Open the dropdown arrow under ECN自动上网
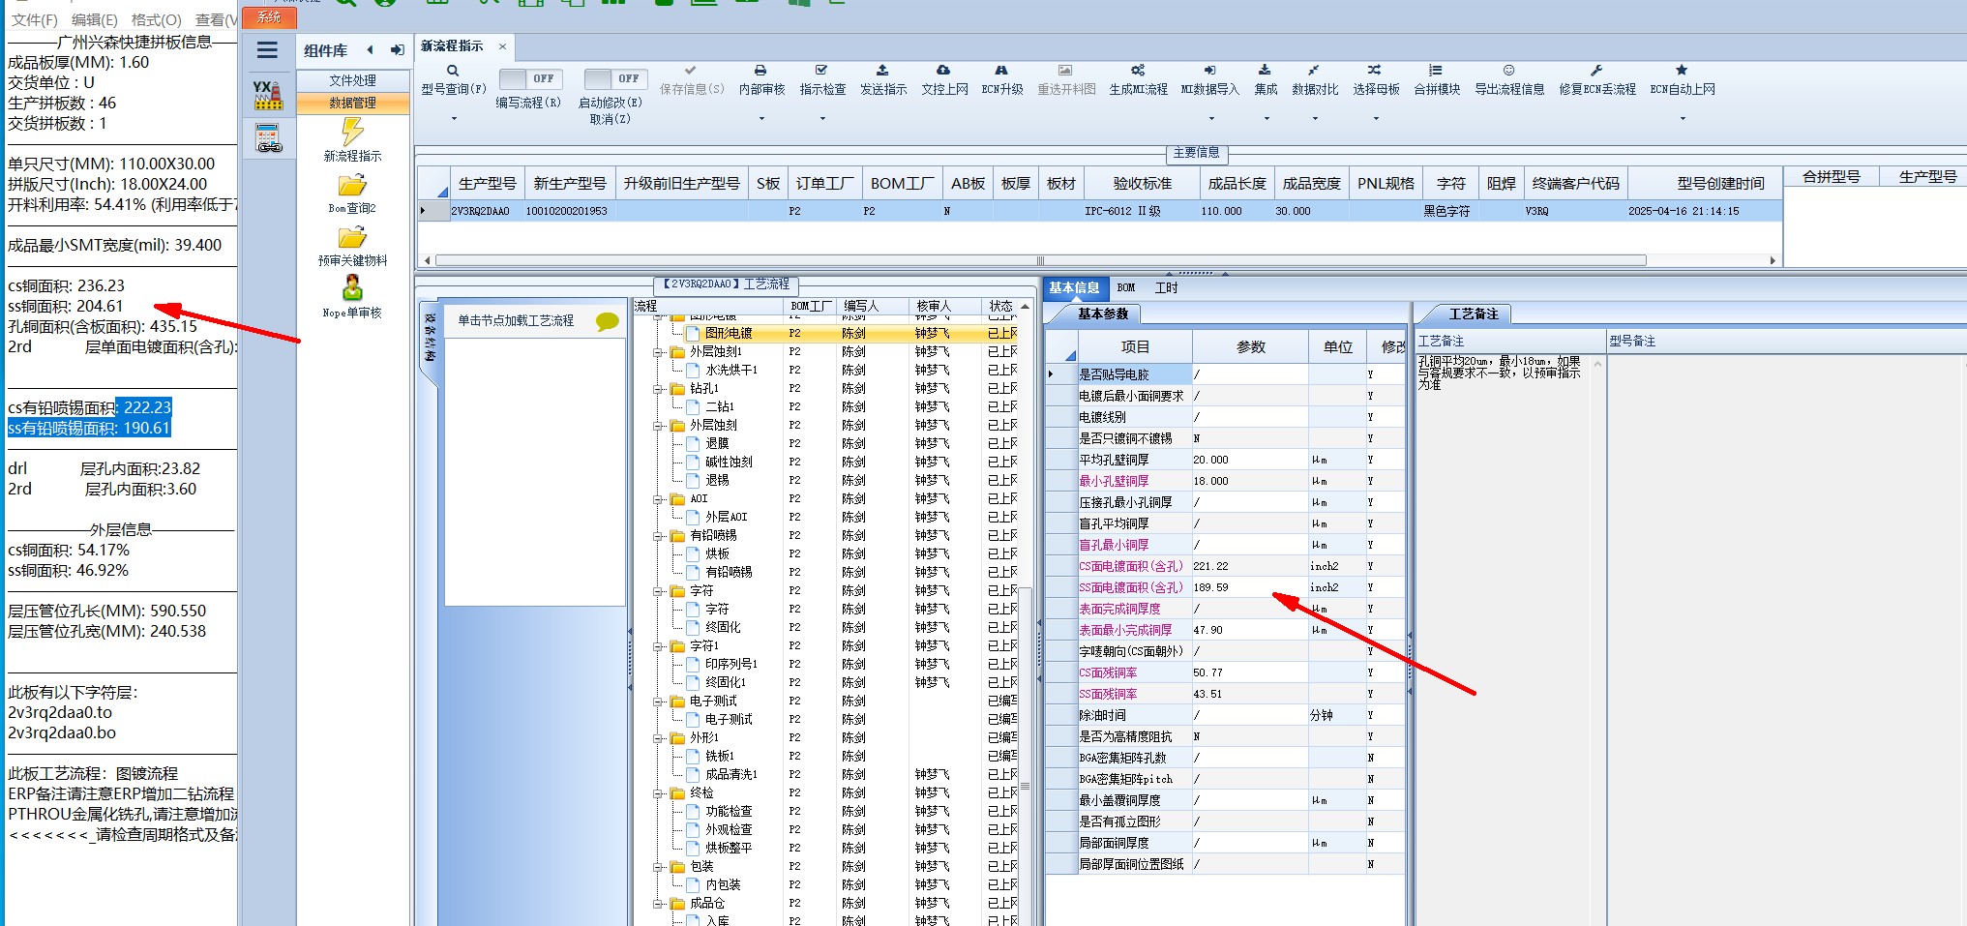Viewport: 1967px width, 926px height. pos(1683,119)
